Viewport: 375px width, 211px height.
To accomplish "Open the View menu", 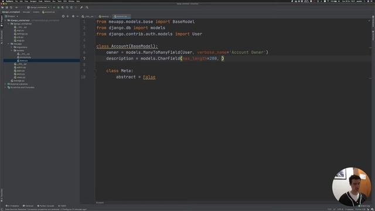I will click(26, 1).
